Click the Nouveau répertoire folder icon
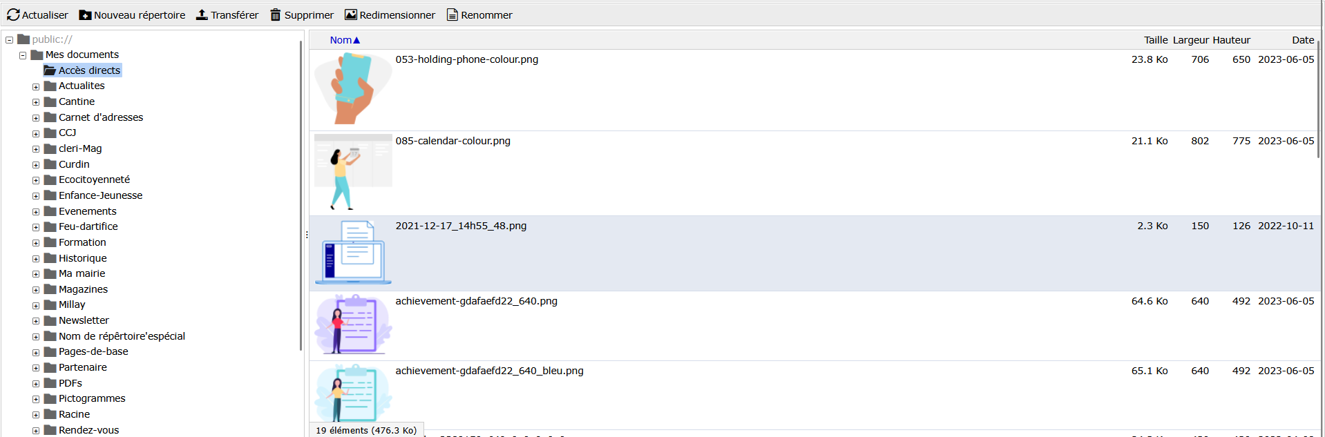The image size is (1325, 437). [x=85, y=14]
